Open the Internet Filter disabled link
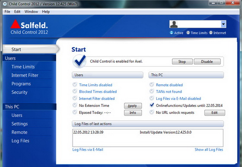242x167 pixels. tap(97, 99)
